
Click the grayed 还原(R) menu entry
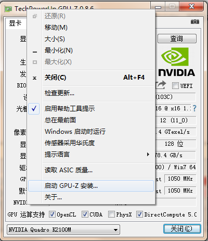pyautogui.click(x=91, y=16)
